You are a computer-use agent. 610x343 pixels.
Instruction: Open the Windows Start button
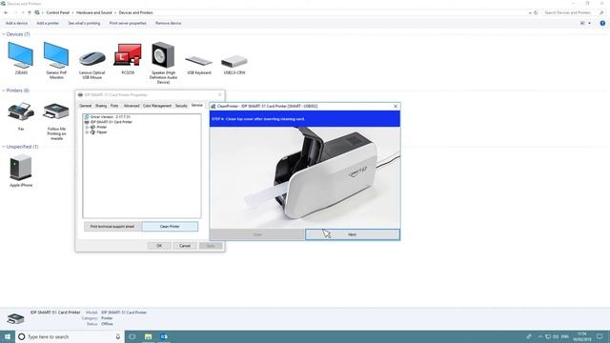click(x=8, y=336)
